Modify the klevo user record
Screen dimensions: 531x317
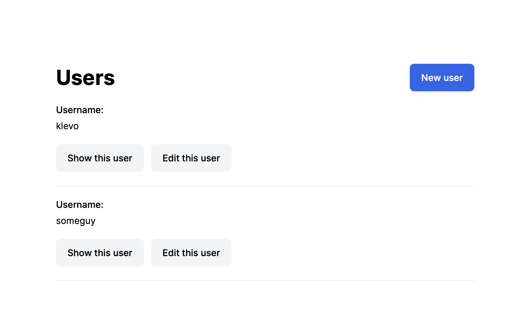[x=191, y=158]
